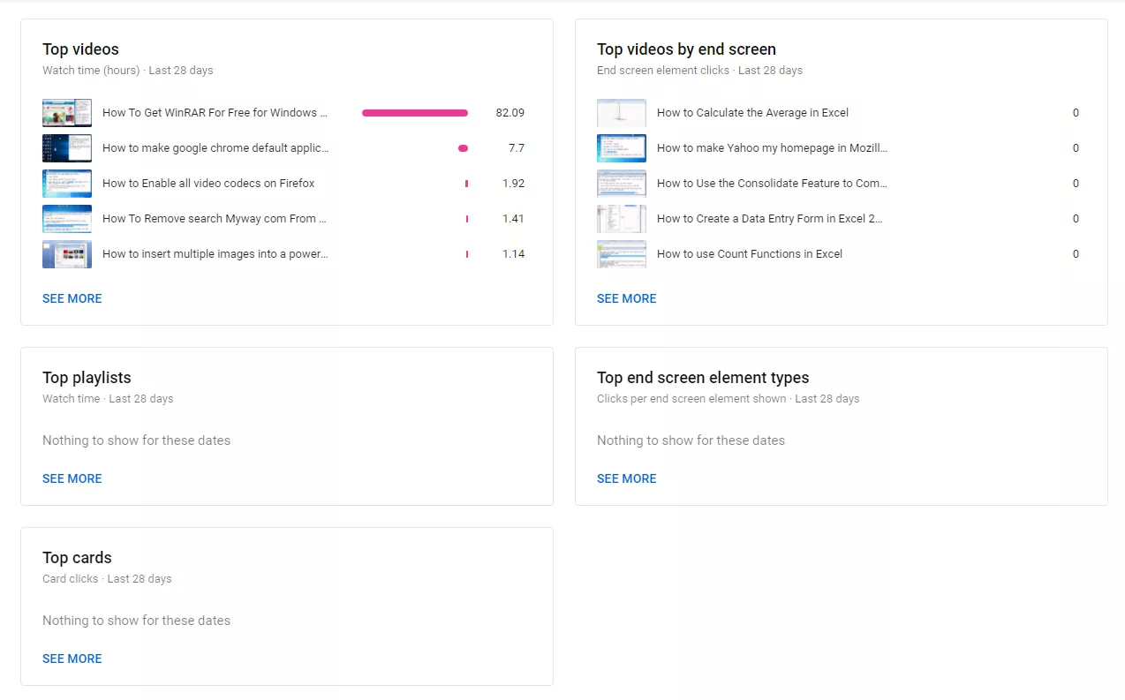Click the Consolidate Feature video thumbnail
The width and height of the screenshot is (1125, 700).
622,184
